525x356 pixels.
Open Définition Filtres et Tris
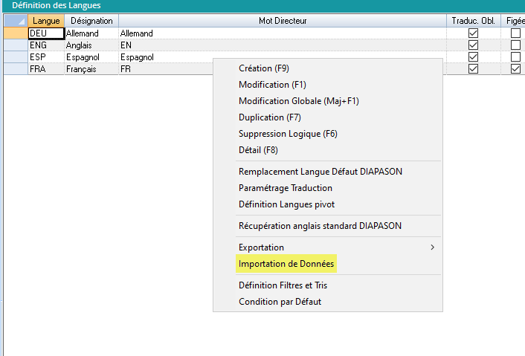[283, 285]
